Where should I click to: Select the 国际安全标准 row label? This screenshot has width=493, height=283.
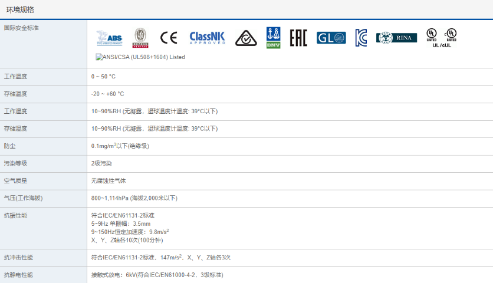(x=21, y=28)
